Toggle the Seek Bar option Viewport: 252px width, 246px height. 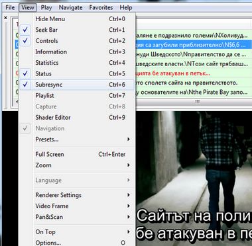click(77, 30)
